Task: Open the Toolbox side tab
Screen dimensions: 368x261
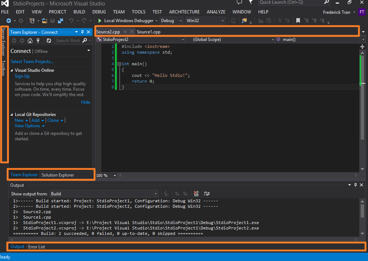Action: 3,68
